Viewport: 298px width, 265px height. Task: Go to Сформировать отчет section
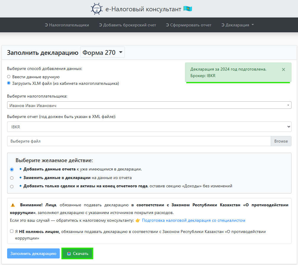pos(189,25)
